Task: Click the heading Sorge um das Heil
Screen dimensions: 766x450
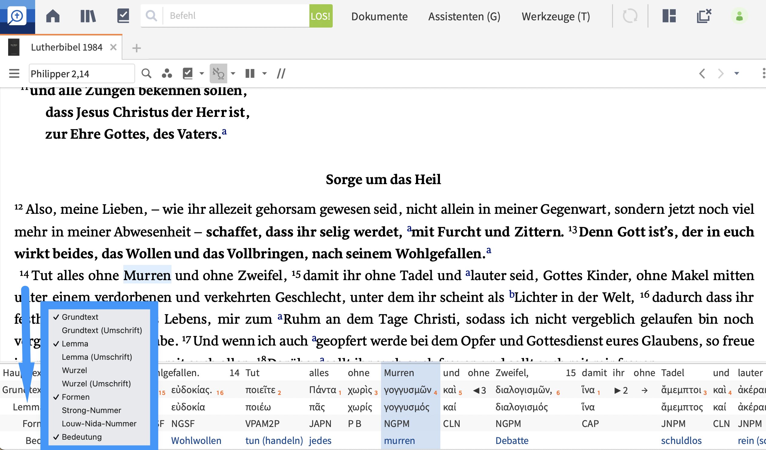Action: [x=383, y=179]
